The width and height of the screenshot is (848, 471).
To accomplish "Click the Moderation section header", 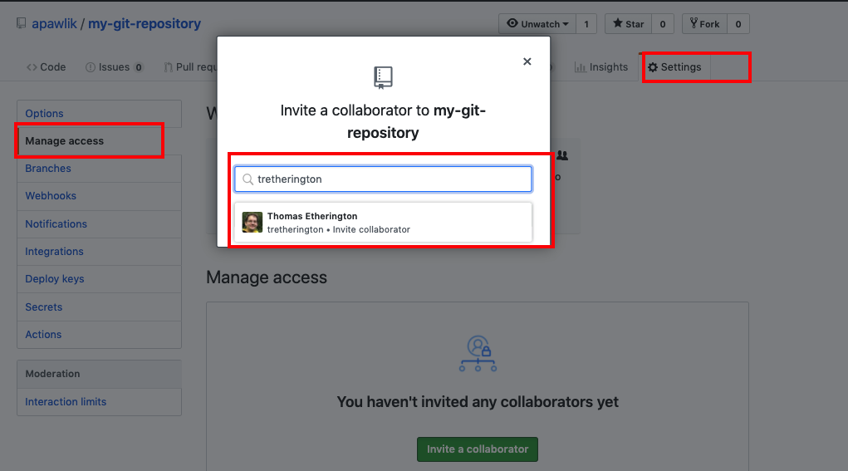I will [99, 374].
